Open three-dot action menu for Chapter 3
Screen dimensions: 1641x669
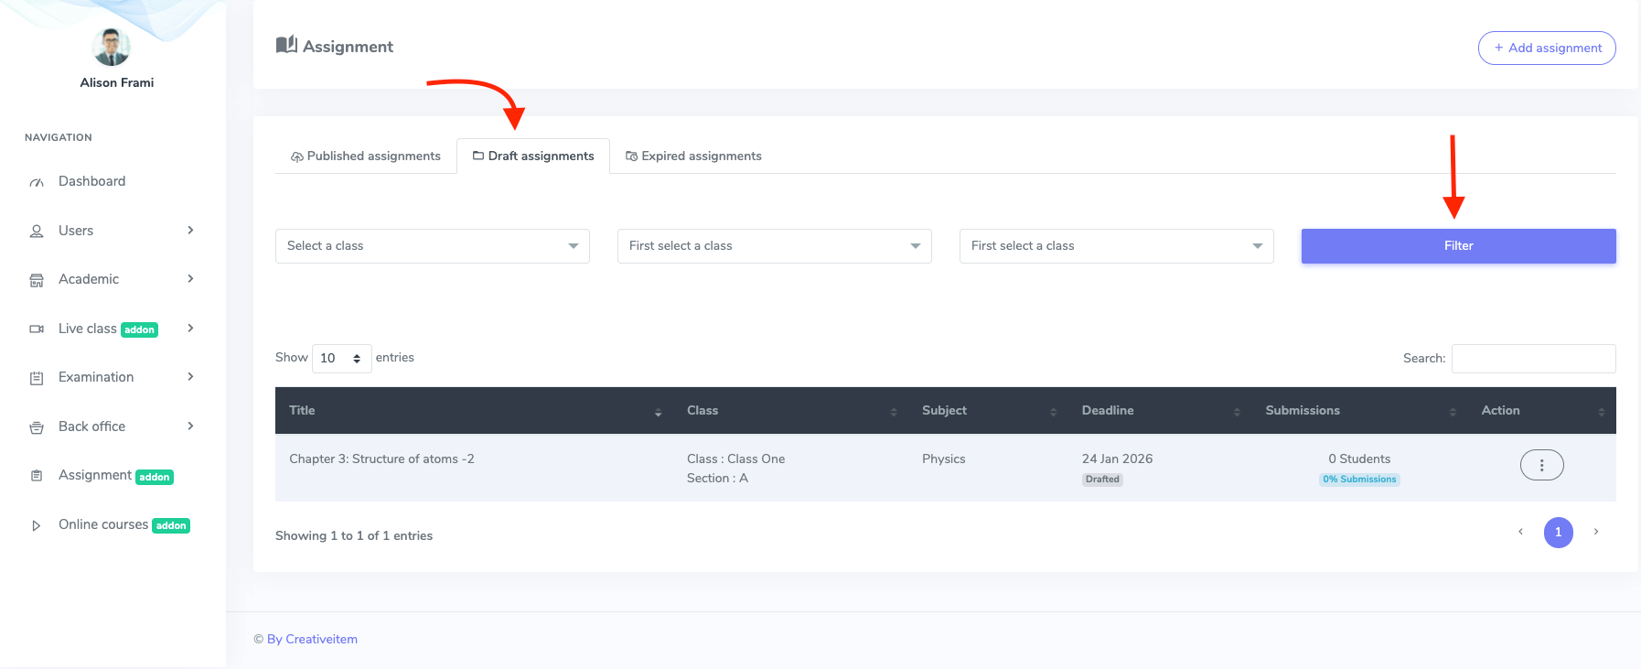[1541, 465]
